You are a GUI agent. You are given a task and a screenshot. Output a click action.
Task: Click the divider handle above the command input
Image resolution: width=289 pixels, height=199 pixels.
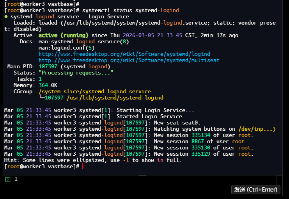142,175
